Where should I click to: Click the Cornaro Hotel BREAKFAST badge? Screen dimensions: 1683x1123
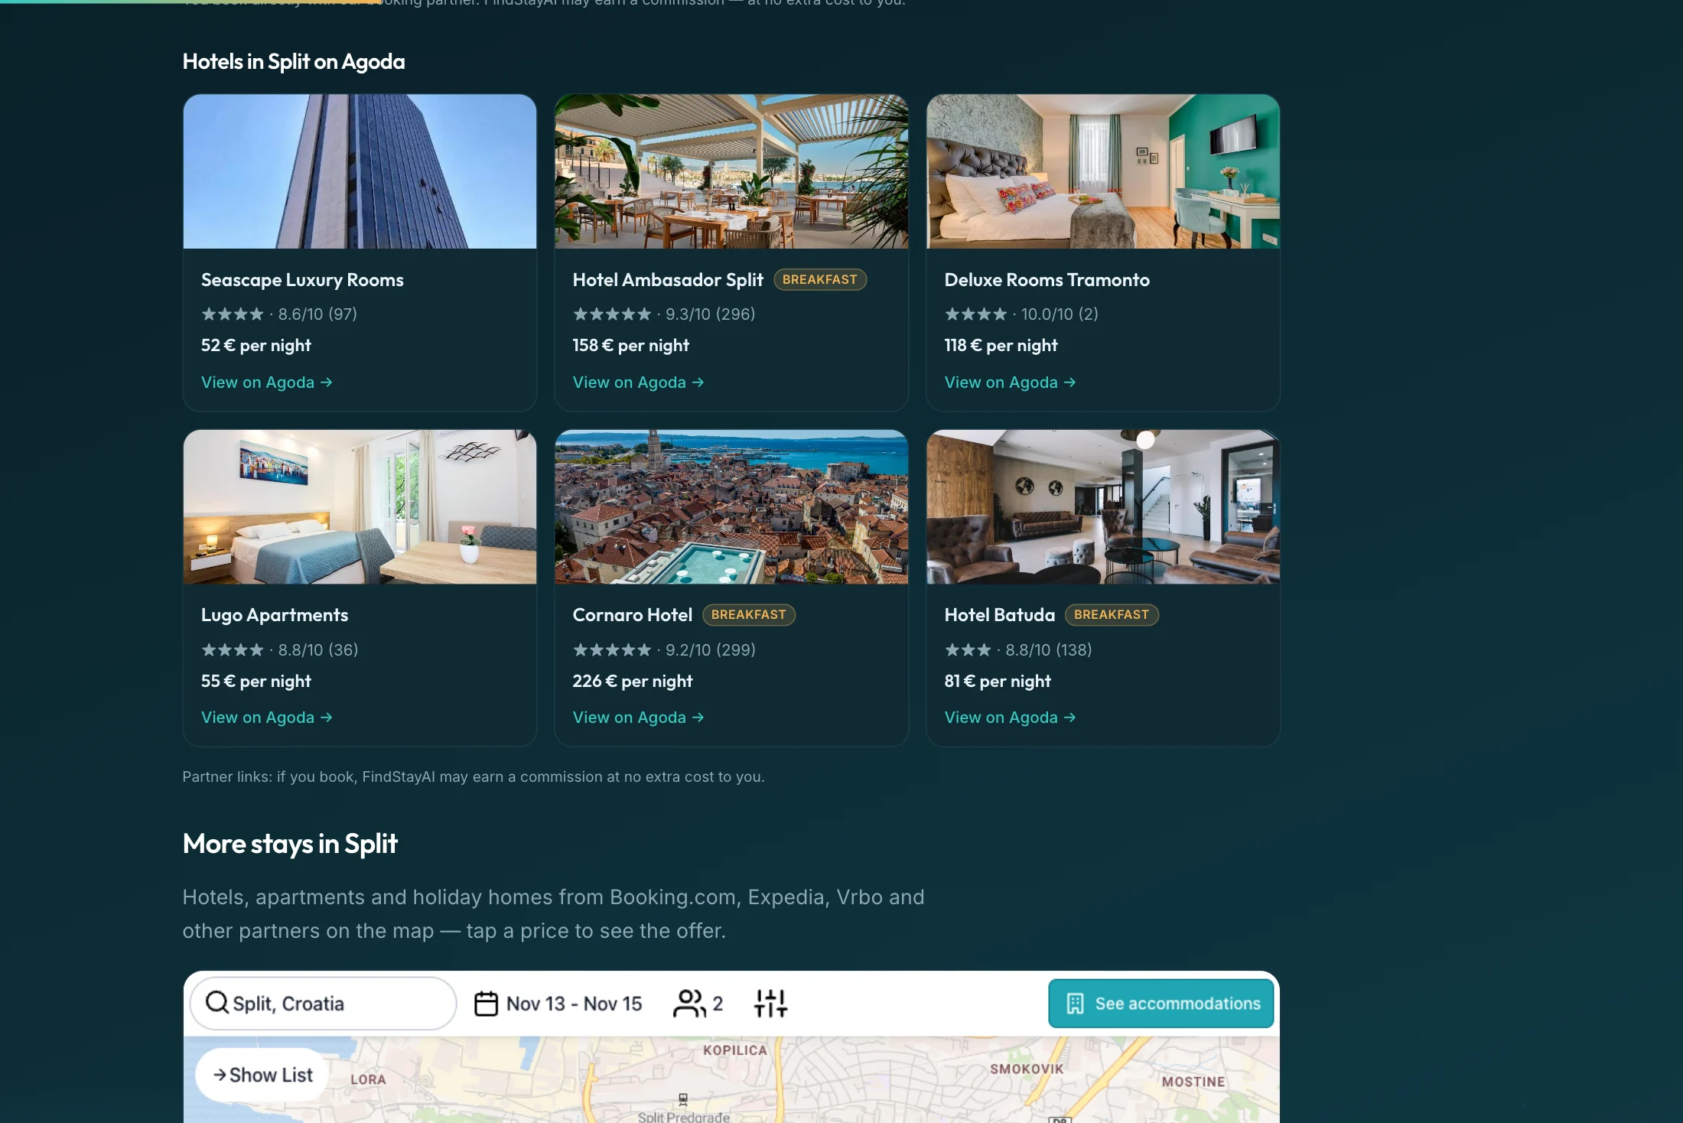click(x=748, y=614)
